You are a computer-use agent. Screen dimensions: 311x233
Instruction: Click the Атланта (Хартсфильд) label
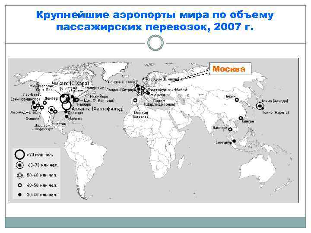tap(97, 109)
